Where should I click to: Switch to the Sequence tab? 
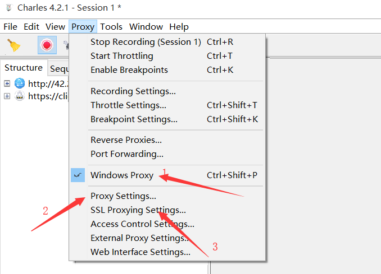tap(59, 69)
